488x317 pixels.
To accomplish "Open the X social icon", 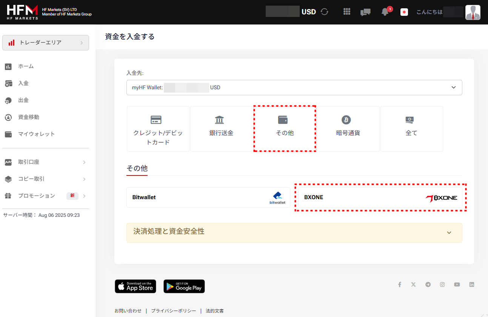I will coord(413,285).
